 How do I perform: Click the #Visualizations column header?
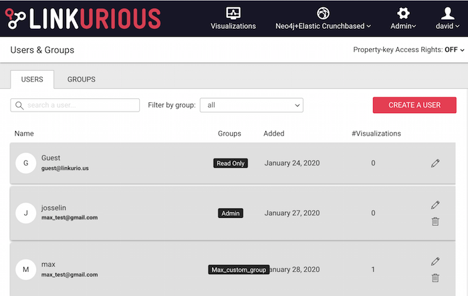376,134
